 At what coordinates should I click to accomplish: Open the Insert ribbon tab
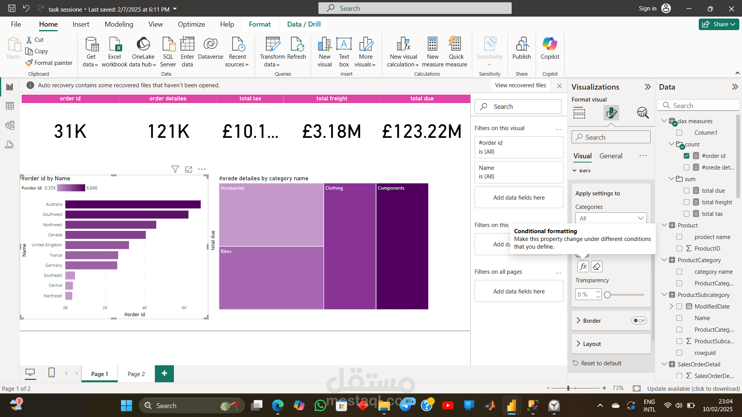point(81,24)
